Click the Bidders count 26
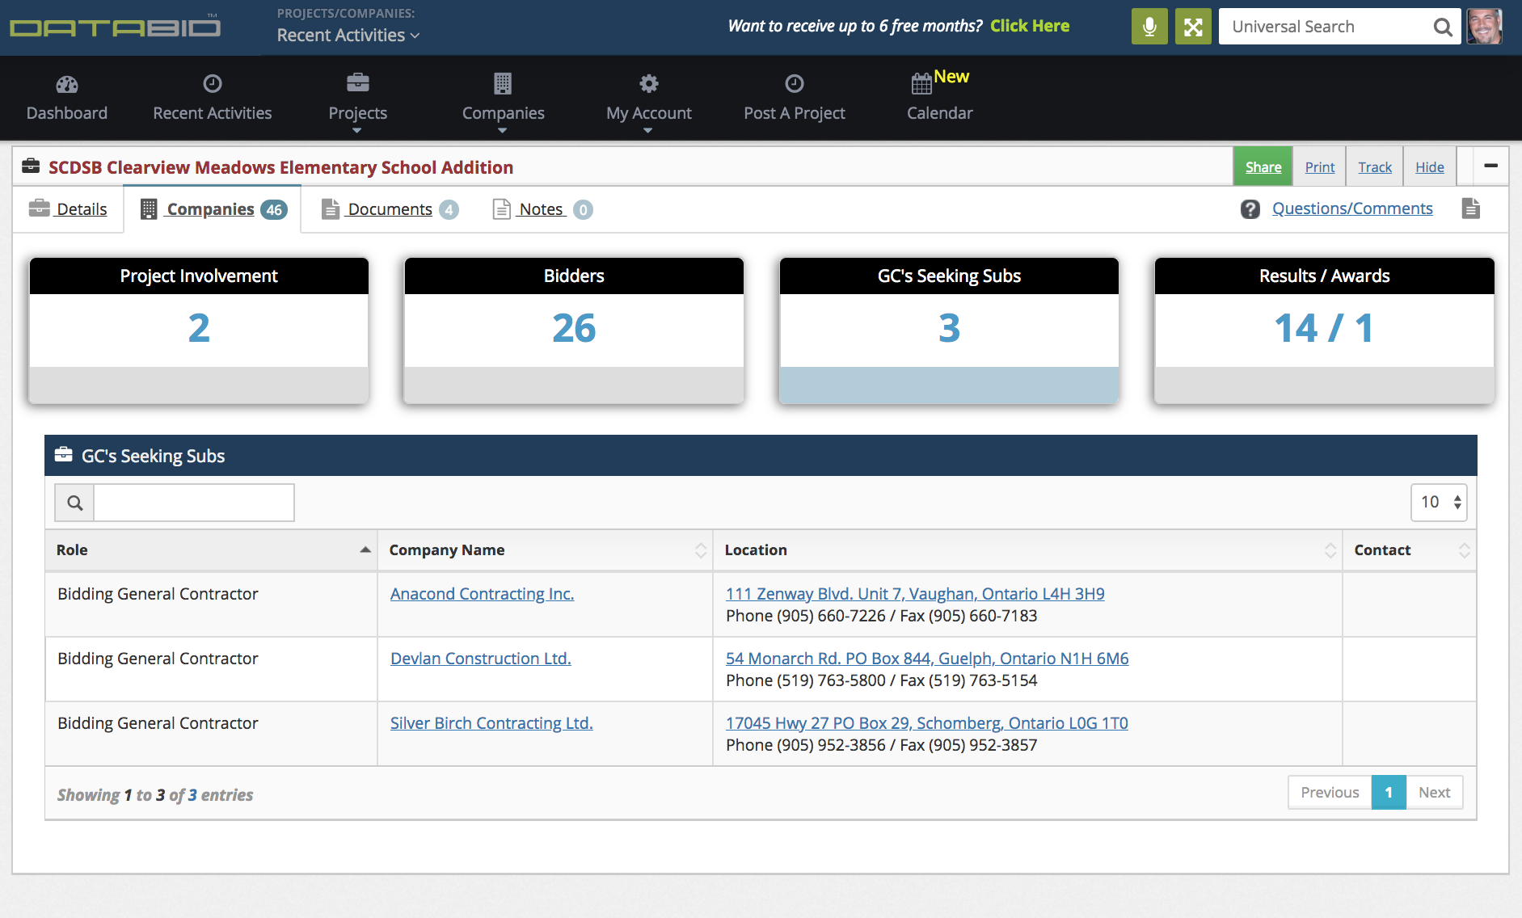Viewport: 1522px width, 918px height. tap(574, 328)
